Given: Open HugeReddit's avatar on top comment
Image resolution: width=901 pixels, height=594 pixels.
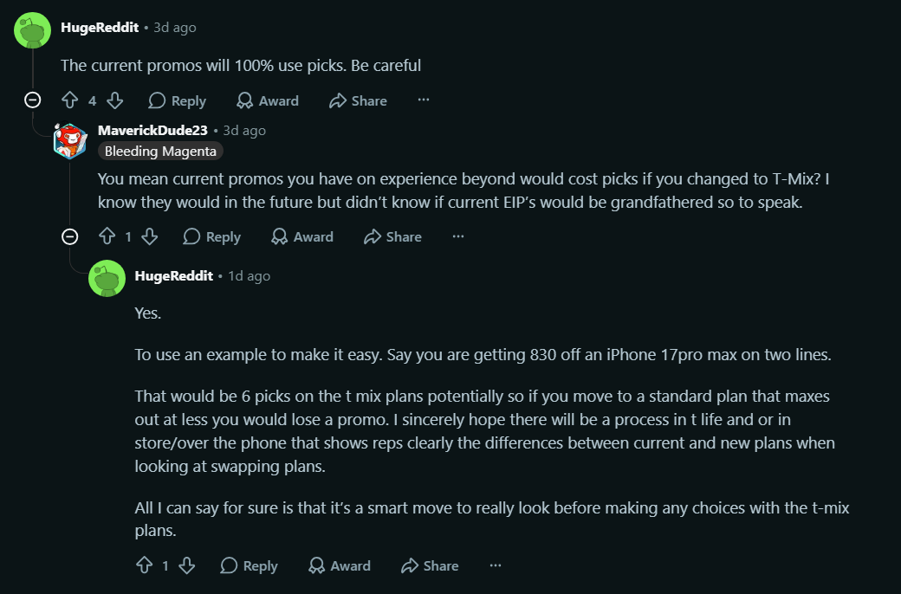Looking at the screenshot, I should click(x=33, y=29).
